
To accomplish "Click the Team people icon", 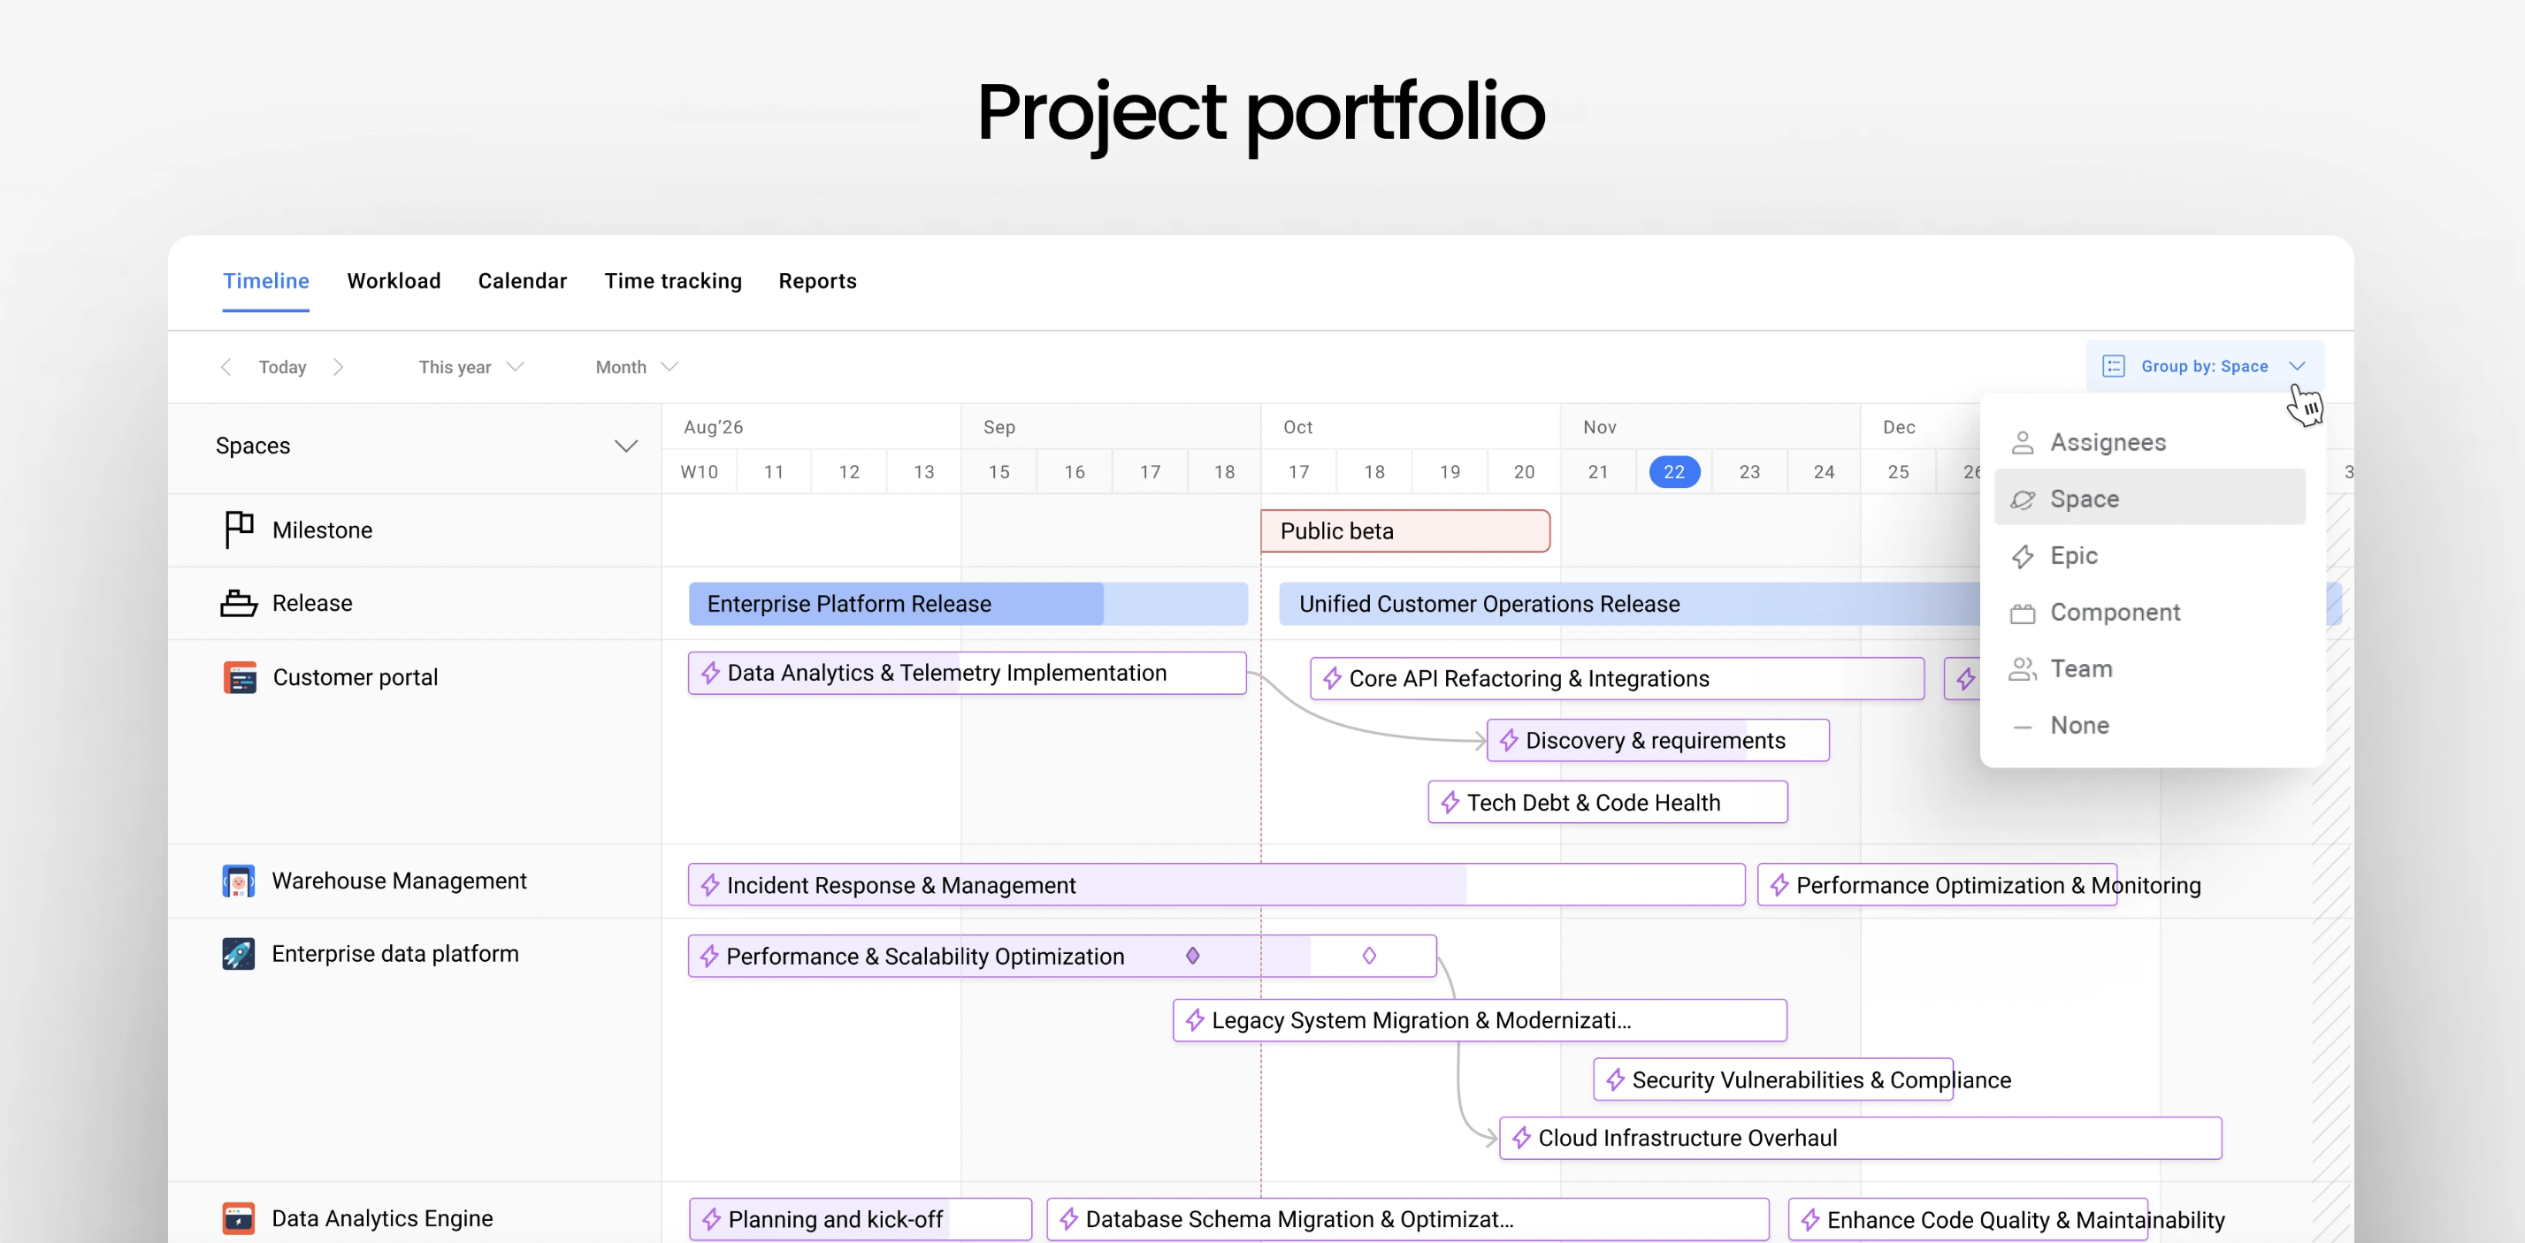I will [x=2022, y=670].
